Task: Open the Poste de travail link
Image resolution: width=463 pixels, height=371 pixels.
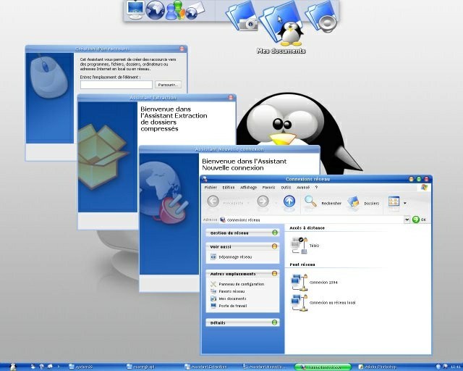Action: [233, 306]
